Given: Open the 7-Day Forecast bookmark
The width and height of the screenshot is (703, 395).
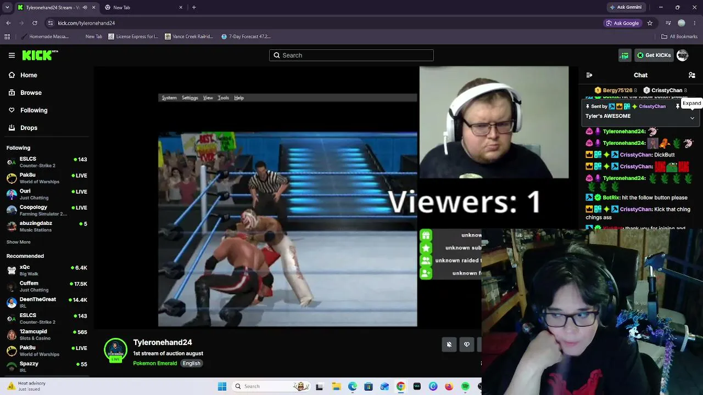Looking at the screenshot, I should click(246, 37).
